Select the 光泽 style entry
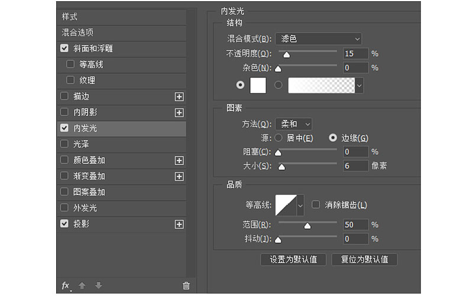 coord(122,144)
